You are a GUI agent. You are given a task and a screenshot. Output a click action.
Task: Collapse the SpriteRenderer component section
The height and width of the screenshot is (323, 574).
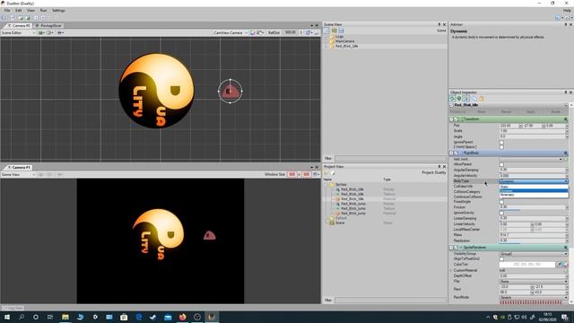[451, 248]
